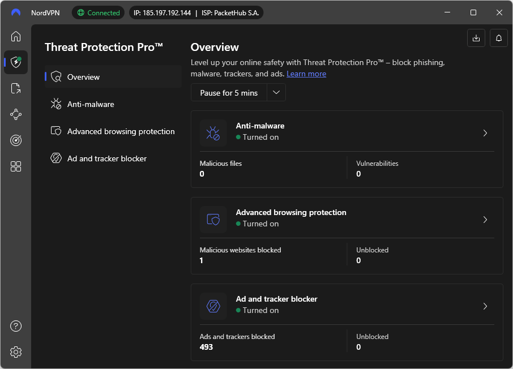Select the Threat Protection shield sidebar icon
This screenshot has width=513, height=369.
(16, 62)
